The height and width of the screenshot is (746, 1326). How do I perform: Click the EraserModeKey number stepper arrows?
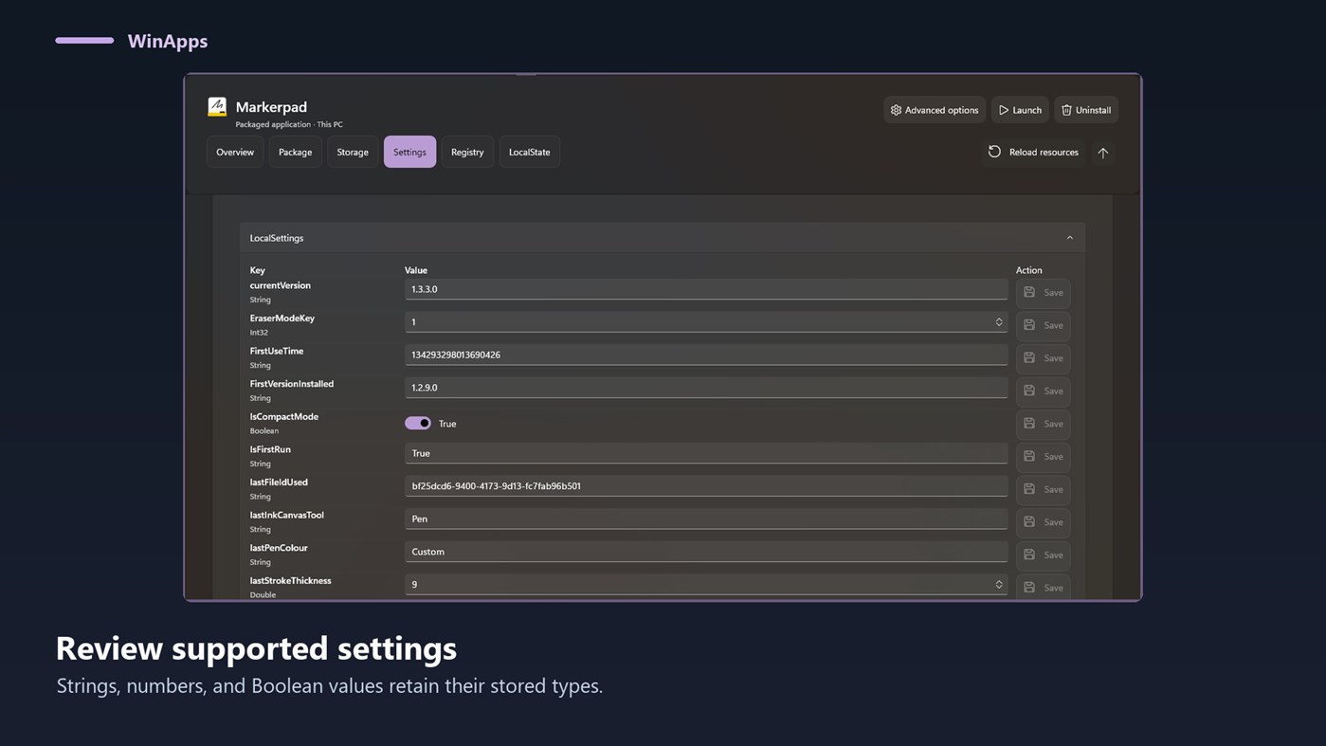click(999, 322)
